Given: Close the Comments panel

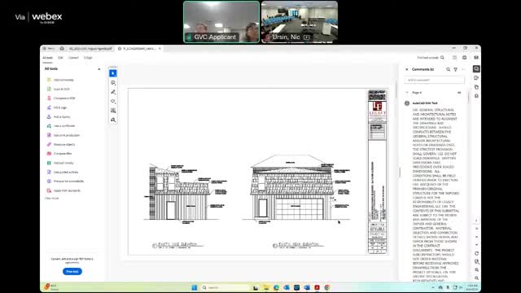Looking at the screenshot, I should pyautogui.click(x=407, y=69).
